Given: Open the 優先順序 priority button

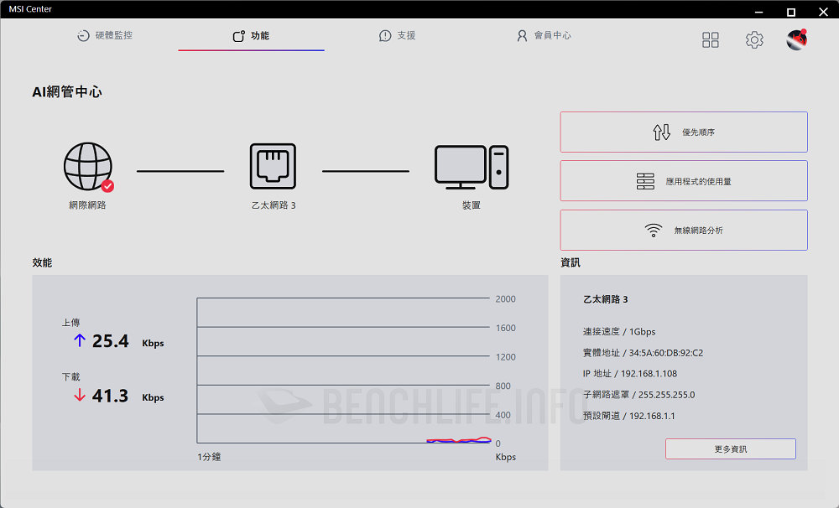Looking at the screenshot, I should [684, 132].
